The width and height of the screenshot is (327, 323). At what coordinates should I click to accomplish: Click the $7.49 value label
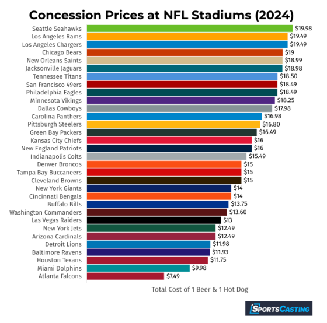[x=173, y=276]
